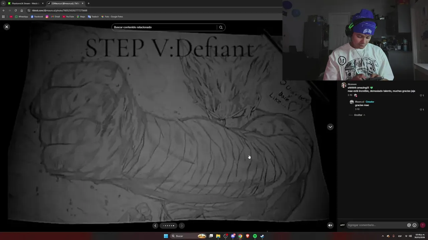This screenshot has height=240, width=428.
Task: Focus the Agregar comentario input
Action: pos(376,225)
